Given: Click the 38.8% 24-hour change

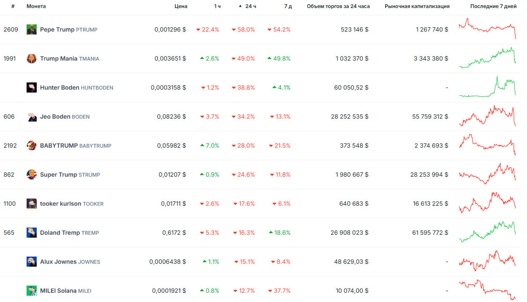Looking at the screenshot, I should pyautogui.click(x=243, y=87).
